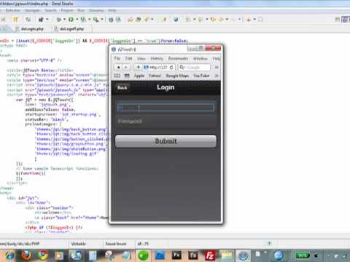This screenshot has width=350, height=262.
Task: Click the yellow highlight icon in Zend toolbar
Action: [15, 20]
